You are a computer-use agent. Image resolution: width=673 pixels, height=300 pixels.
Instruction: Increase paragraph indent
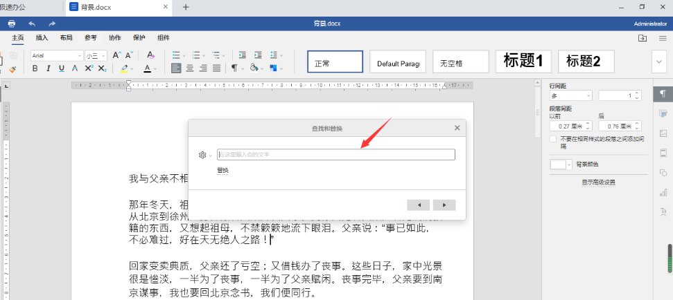tap(258, 55)
